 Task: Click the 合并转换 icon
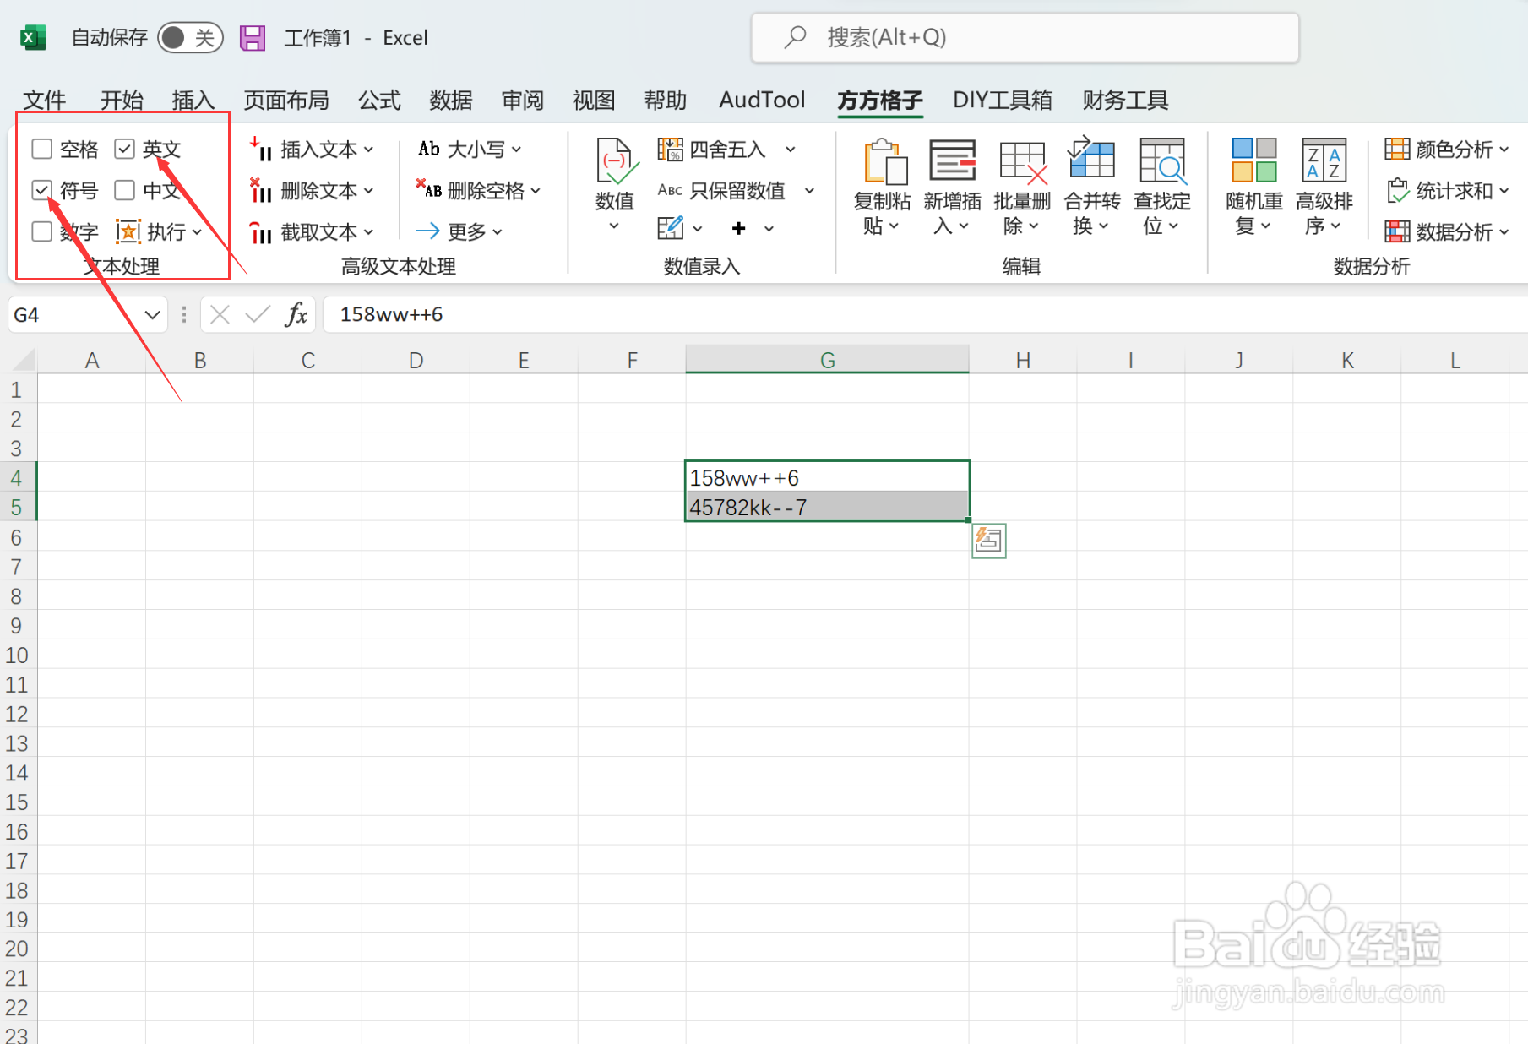click(x=1091, y=157)
